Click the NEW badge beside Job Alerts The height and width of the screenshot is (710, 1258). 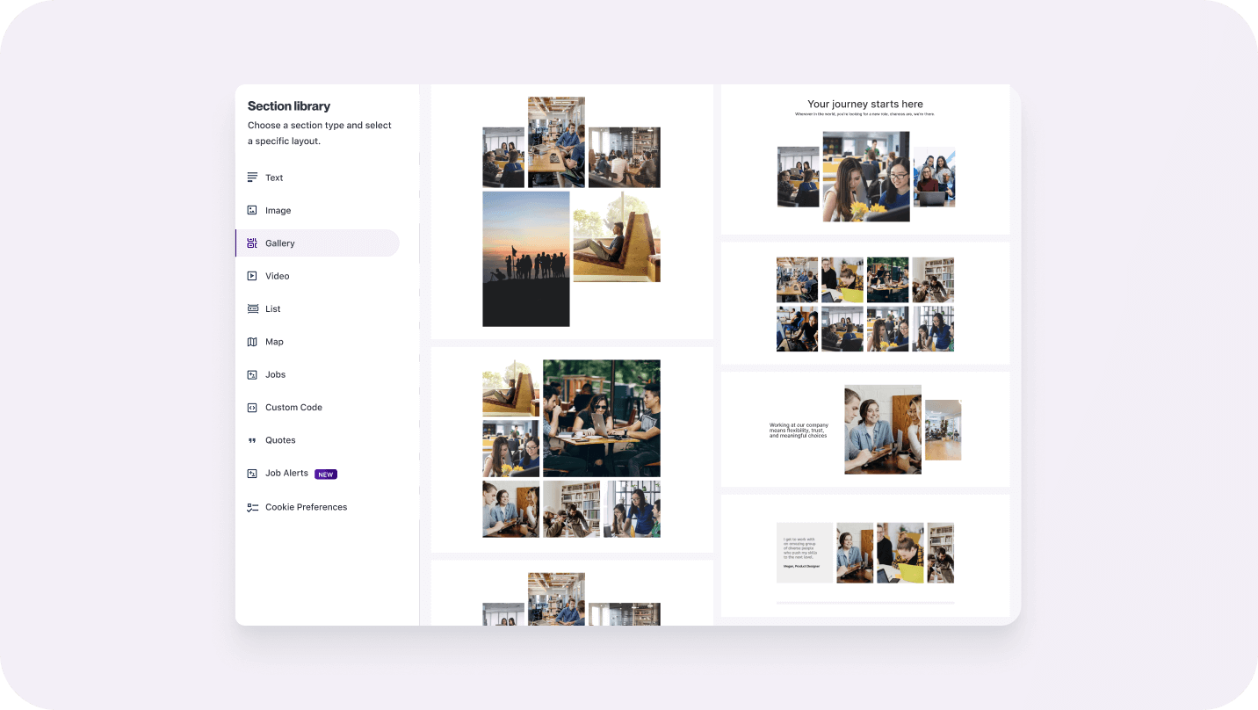326,474
